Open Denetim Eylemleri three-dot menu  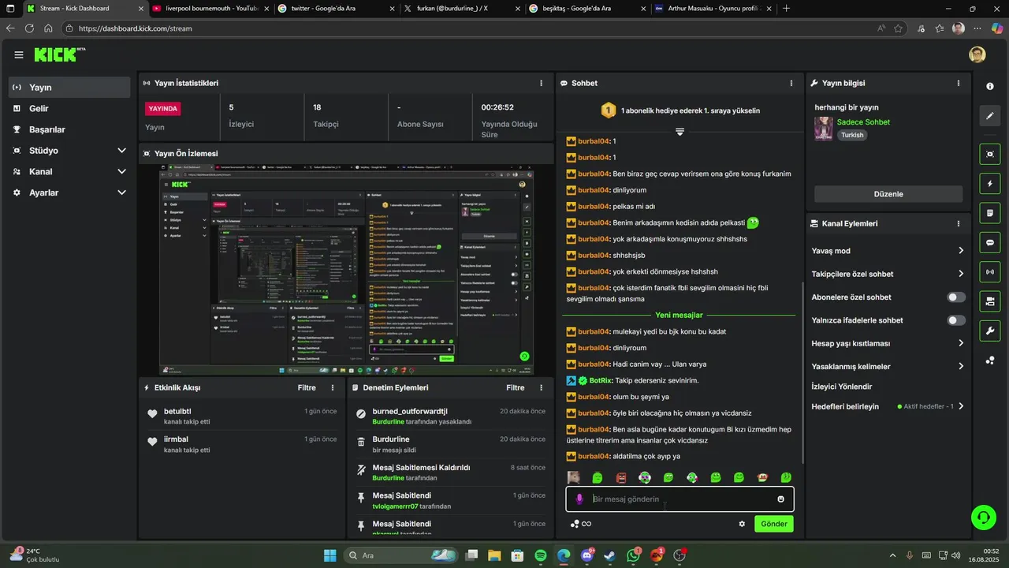click(x=541, y=388)
